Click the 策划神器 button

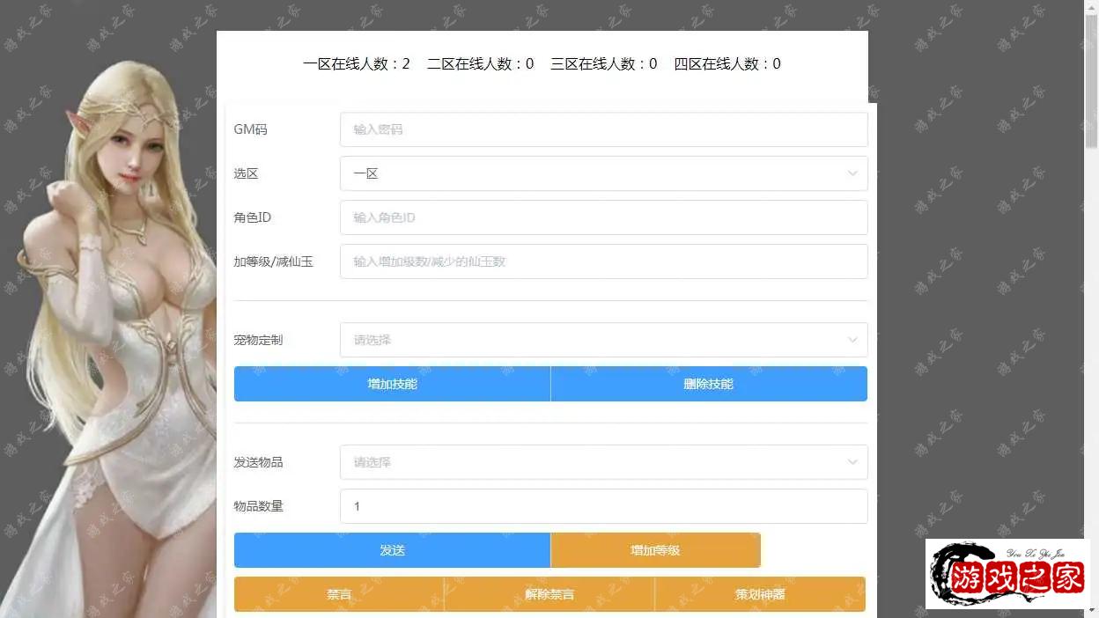pyautogui.click(x=760, y=594)
